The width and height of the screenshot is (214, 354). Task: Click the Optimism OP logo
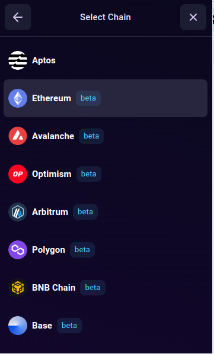(18, 174)
